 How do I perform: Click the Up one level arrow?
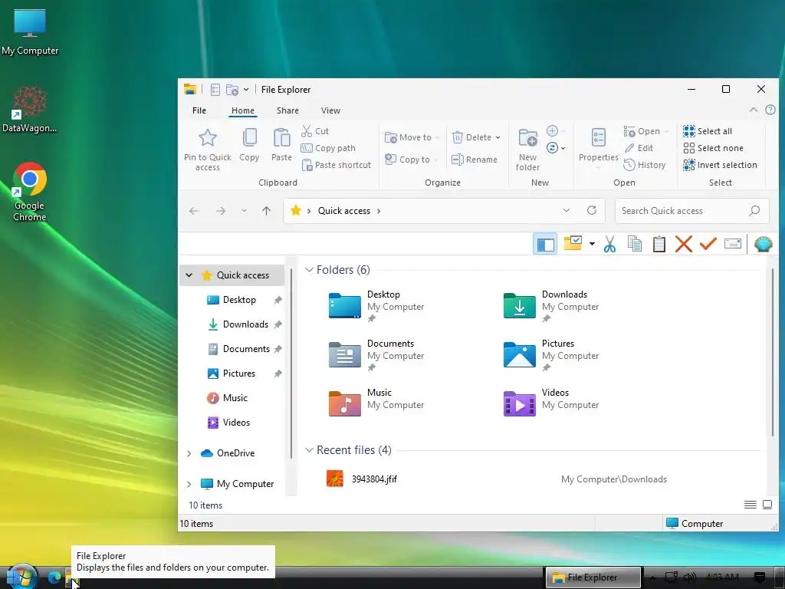pyautogui.click(x=266, y=211)
